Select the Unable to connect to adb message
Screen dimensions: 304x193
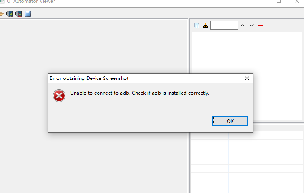point(140,93)
